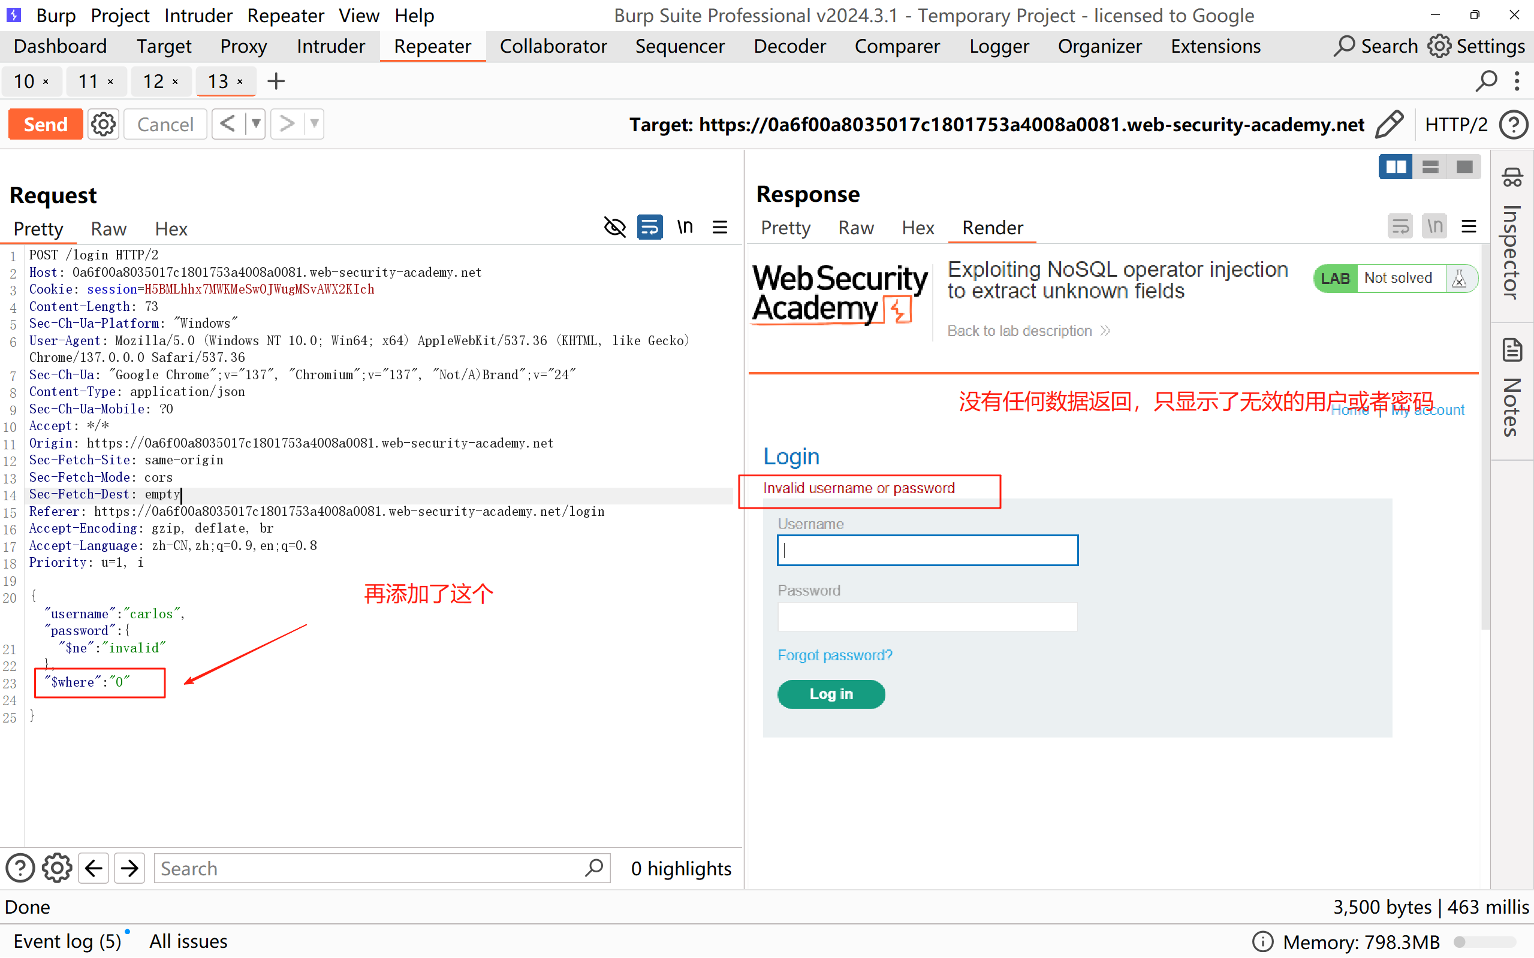
Task: Click the request Search input field
Action: point(371,868)
